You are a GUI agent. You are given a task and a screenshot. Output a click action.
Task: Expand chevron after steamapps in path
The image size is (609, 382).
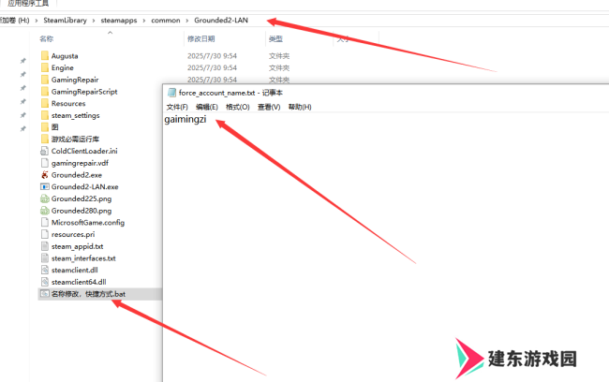tap(143, 21)
